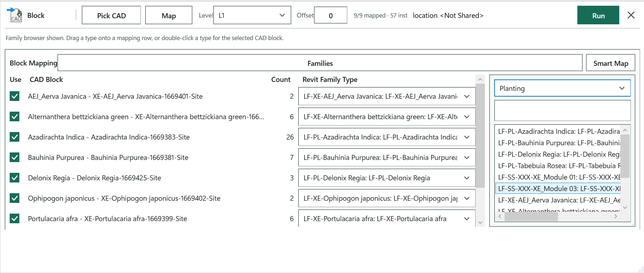Toggle Use checkbox for Delonix Regia
This screenshot has height=273, width=644.
pyautogui.click(x=15, y=178)
